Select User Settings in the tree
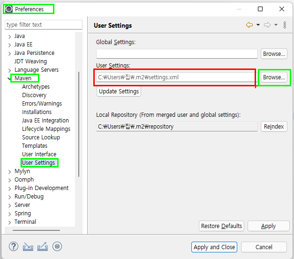This screenshot has width=294, height=259. click(38, 163)
